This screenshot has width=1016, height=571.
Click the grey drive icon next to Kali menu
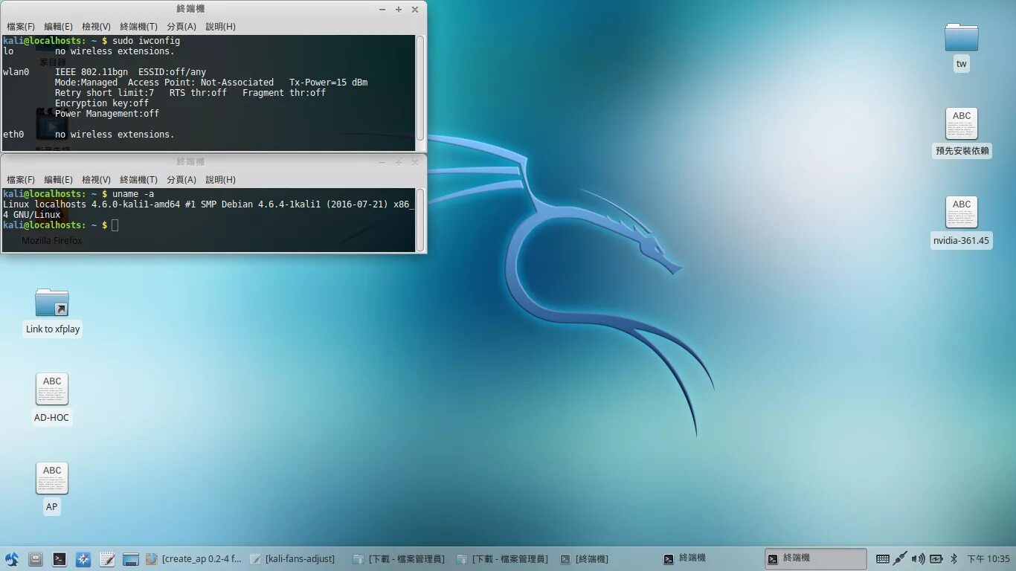35,559
